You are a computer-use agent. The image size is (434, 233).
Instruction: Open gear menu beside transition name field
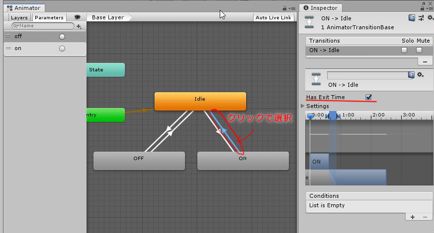[x=421, y=75]
